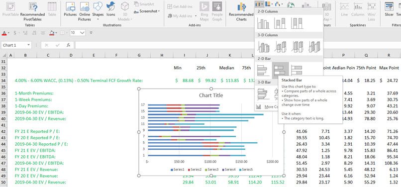Select the column I header
Viewport: 401px width, 187px height.
click(x=184, y=55)
